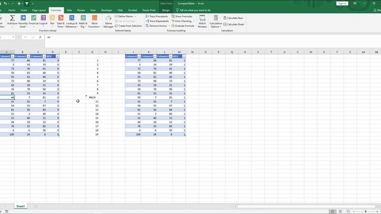The width and height of the screenshot is (381, 214).
Task: Open REV filter dropdown in column M
Action: [x=184, y=56]
